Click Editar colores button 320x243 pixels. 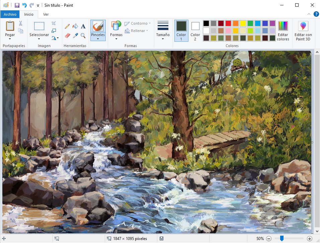[283, 31]
